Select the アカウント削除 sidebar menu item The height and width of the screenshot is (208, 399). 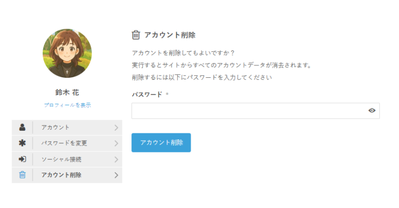(61, 175)
